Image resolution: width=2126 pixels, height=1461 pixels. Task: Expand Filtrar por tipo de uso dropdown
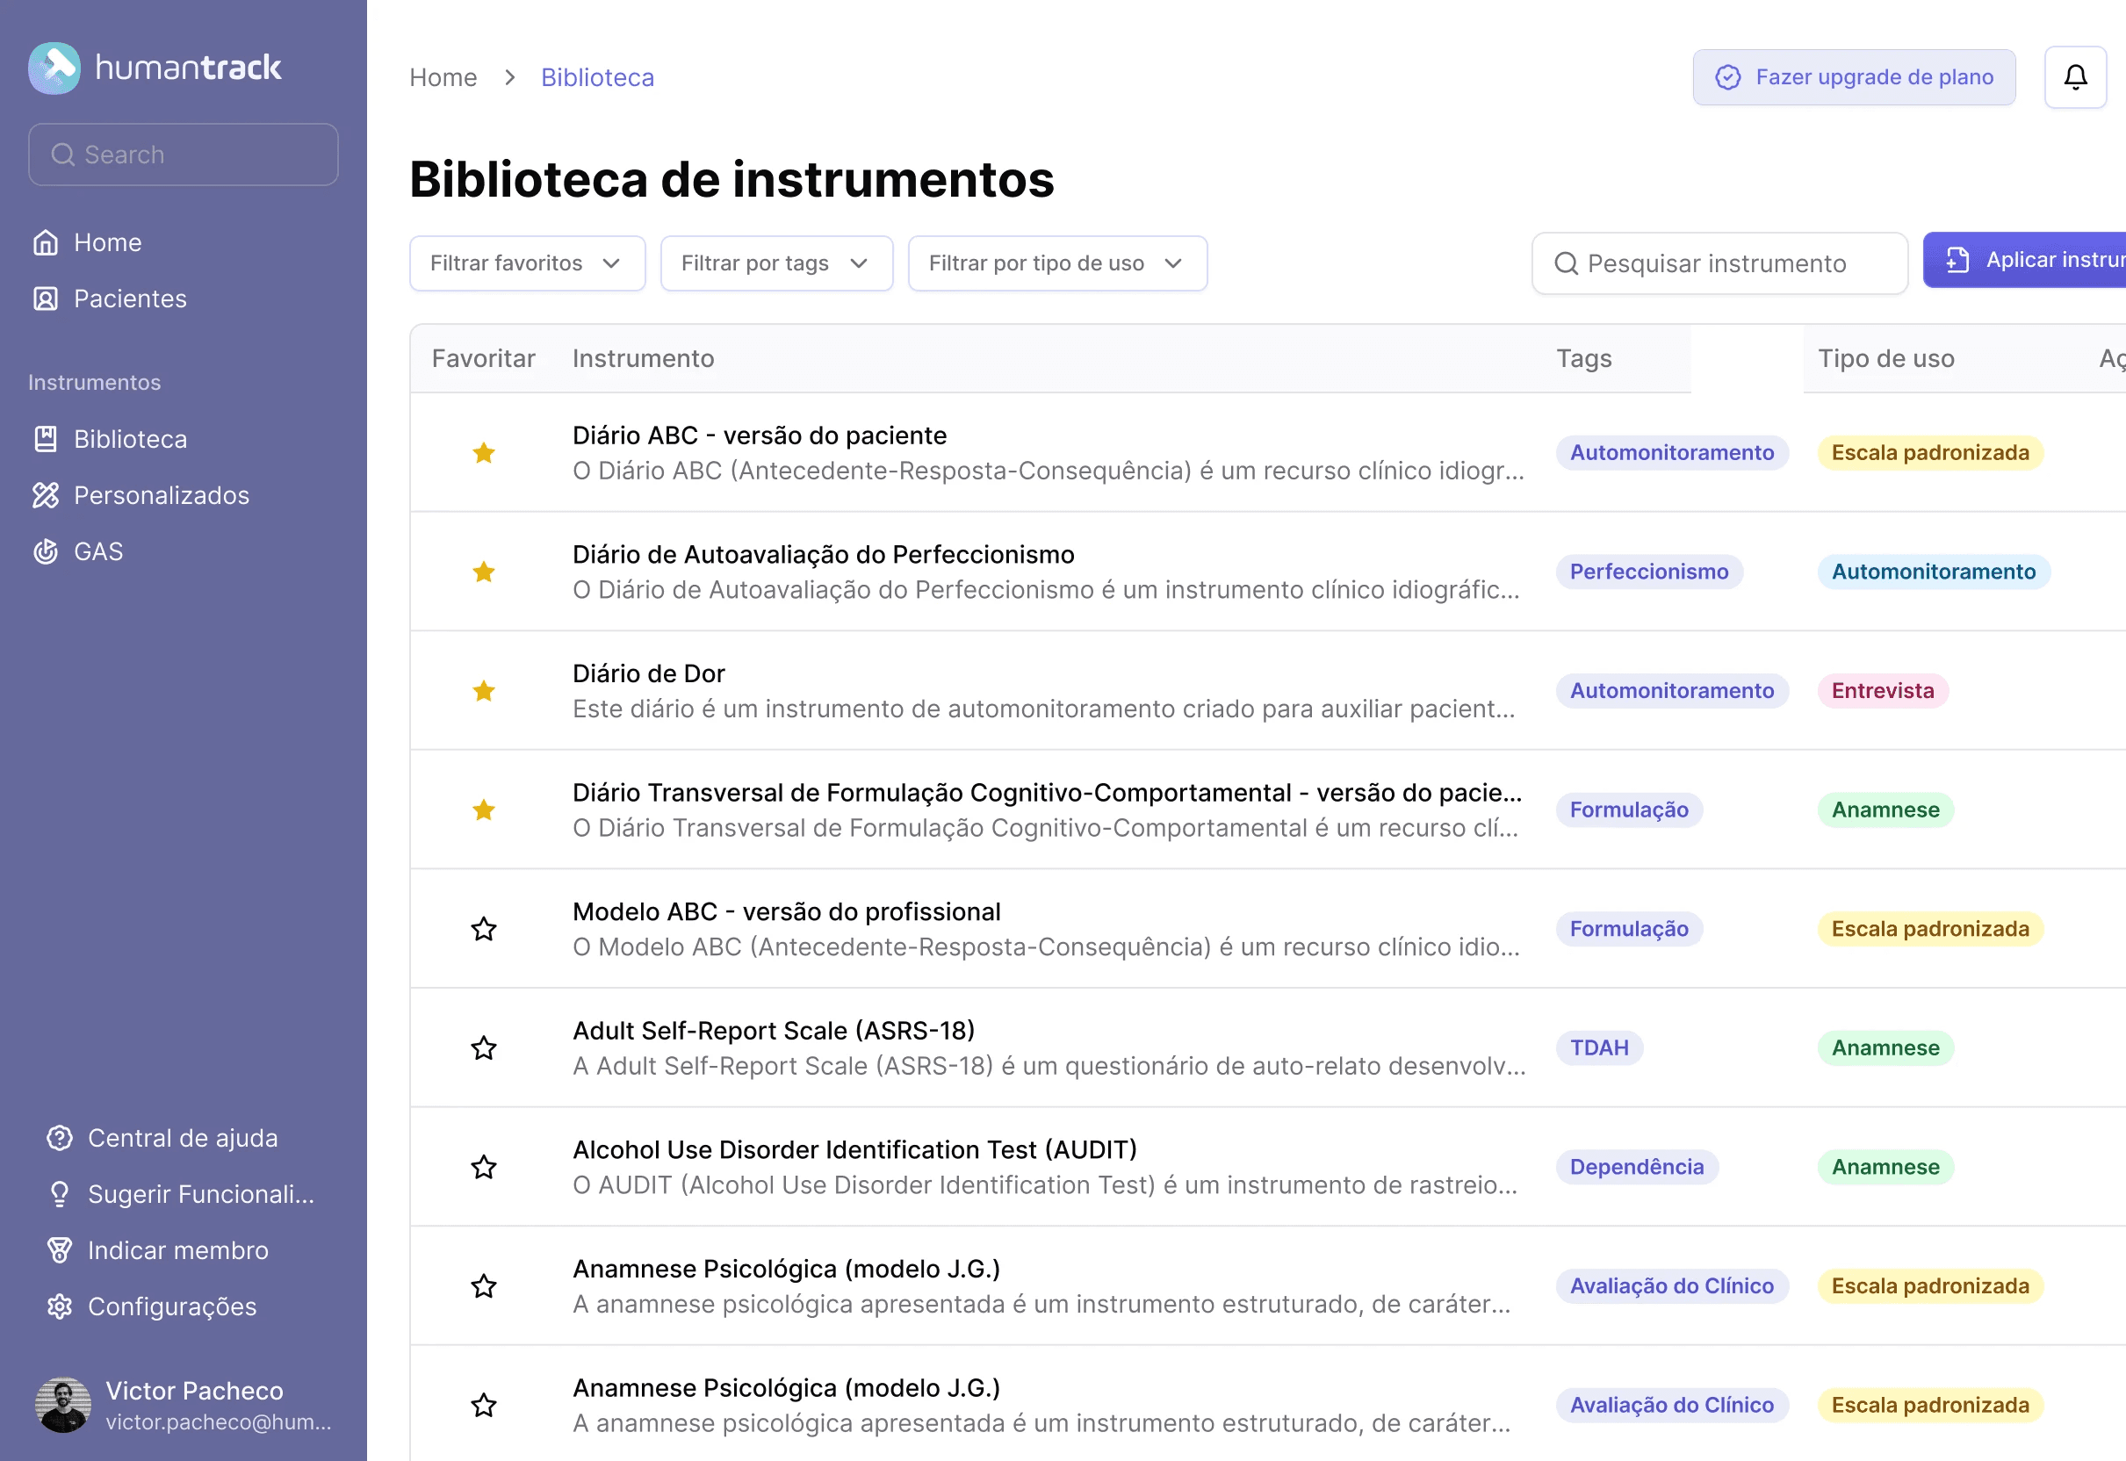click(x=1056, y=263)
